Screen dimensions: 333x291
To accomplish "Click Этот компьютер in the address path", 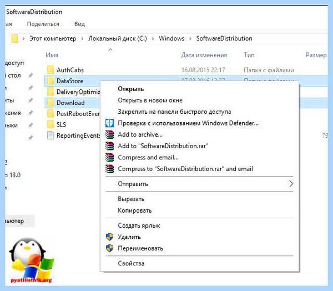I will coord(53,38).
